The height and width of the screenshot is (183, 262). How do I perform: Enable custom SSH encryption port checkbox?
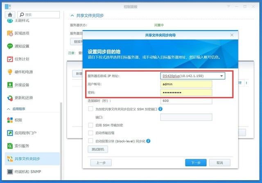[x=90, y=109]
